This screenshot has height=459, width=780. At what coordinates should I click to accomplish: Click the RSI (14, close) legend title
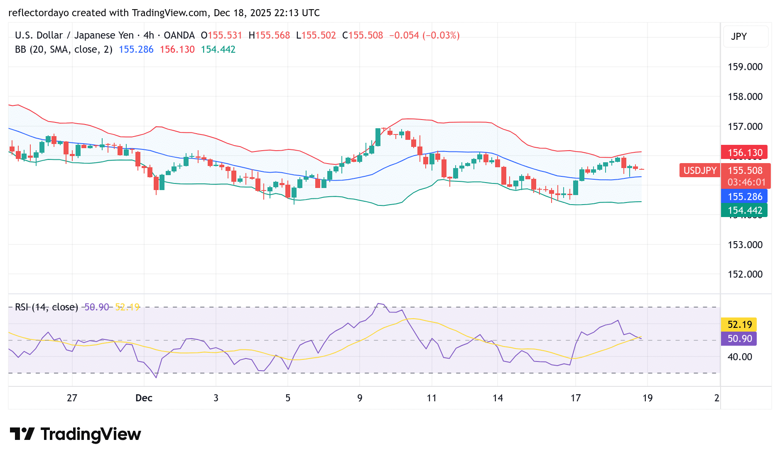pos(47,307)
